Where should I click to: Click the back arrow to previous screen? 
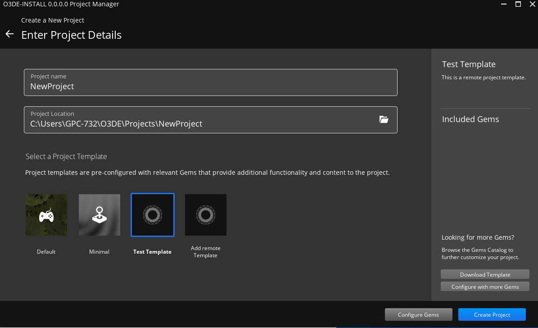tap(9, 34)
